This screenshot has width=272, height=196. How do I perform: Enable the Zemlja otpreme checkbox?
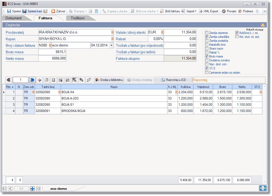coord(207,33)
